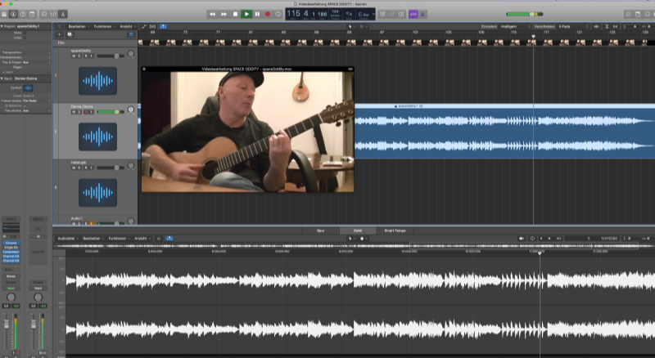Collapse the Region spaceOddity1 inspector section
This screenshot has height=358, width=655.
click(2, 26)
